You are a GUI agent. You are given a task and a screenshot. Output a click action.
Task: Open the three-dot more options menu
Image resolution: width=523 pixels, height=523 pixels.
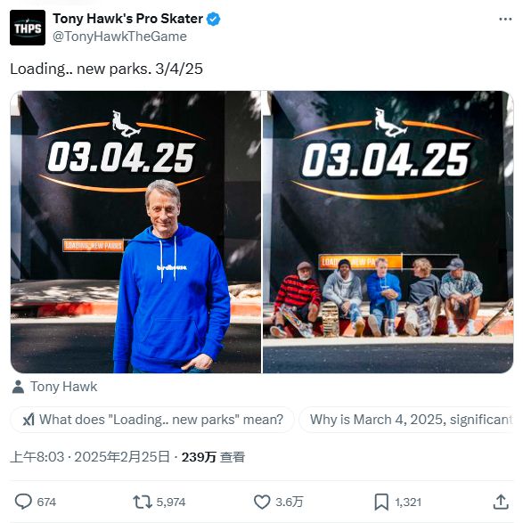point(505,19)
